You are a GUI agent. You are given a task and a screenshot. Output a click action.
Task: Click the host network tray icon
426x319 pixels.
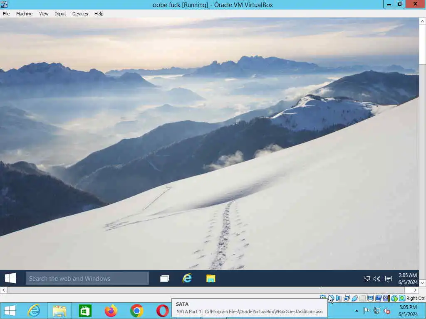tap(377, 311)
